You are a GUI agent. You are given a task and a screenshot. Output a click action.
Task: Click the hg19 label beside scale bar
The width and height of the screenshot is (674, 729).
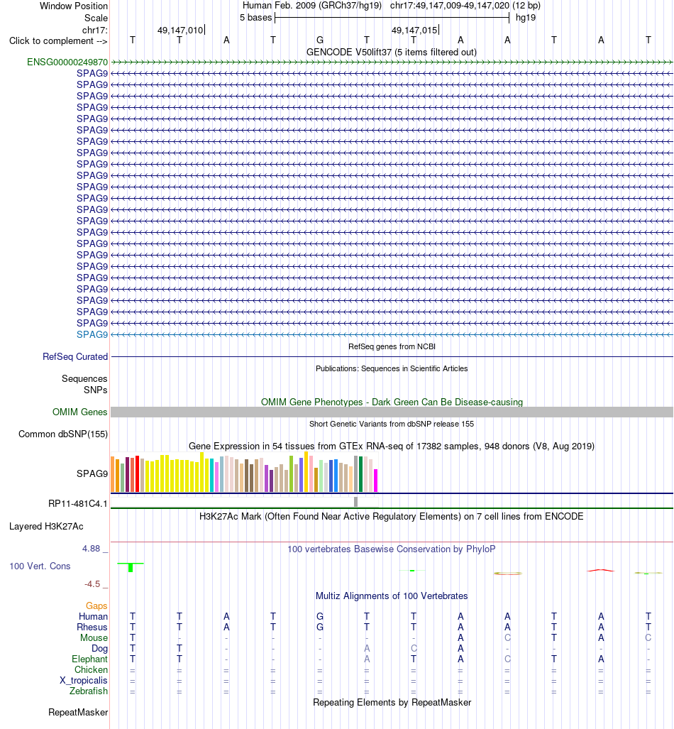[x=526, y=18]
